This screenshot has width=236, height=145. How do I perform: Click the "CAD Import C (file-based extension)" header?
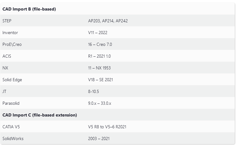40,115
